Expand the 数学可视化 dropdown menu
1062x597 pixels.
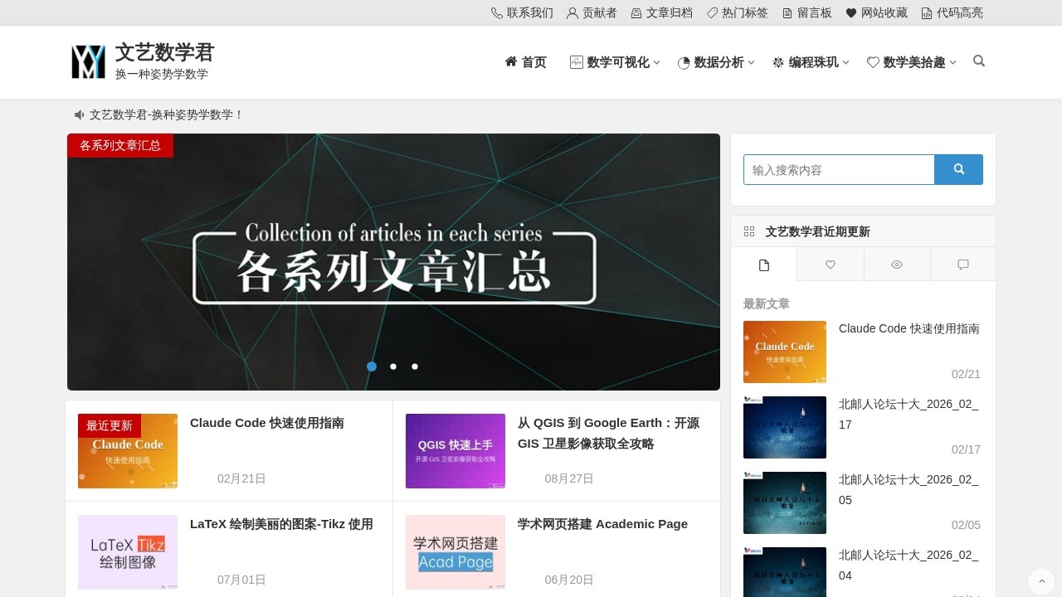click(614, 61)
